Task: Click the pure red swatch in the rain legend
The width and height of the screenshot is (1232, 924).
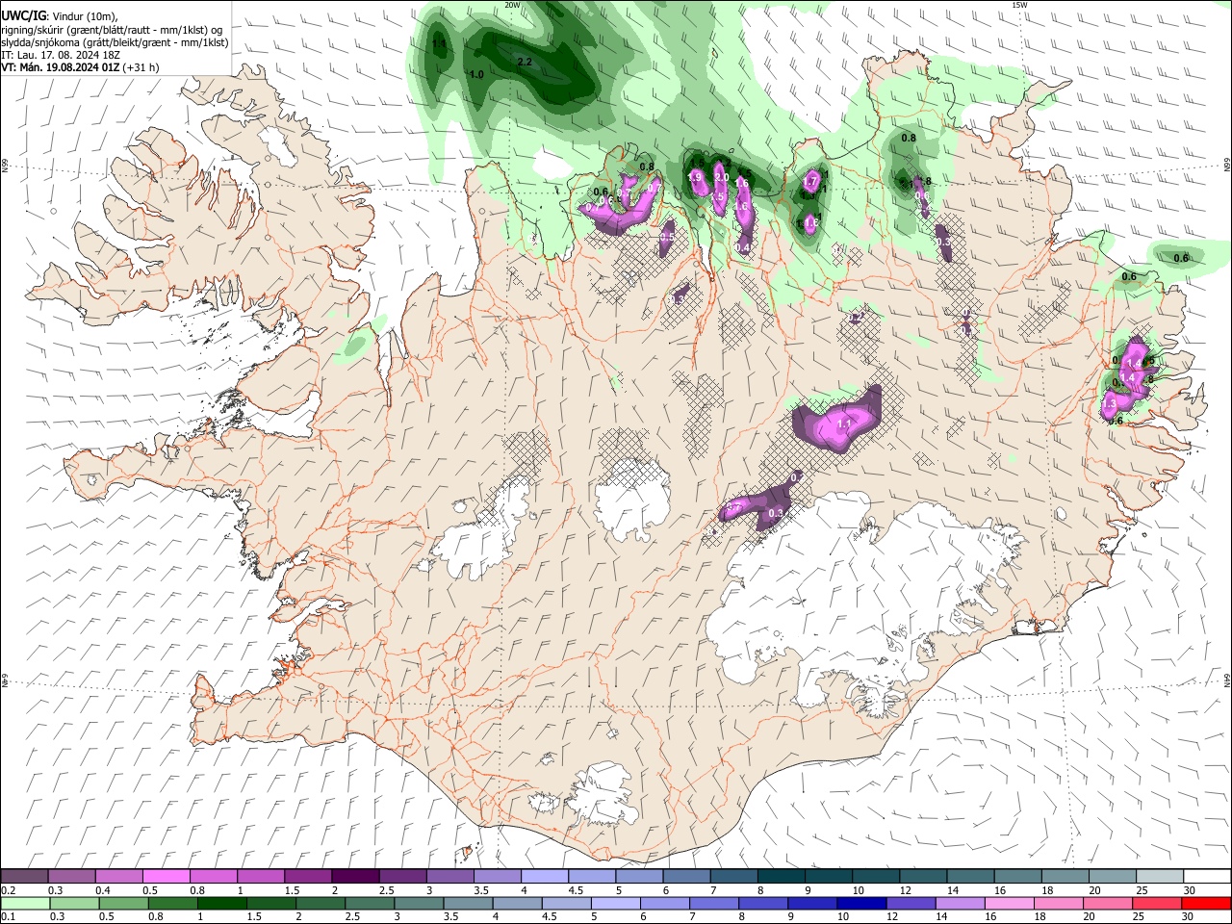Action: tap(1205, 903)
